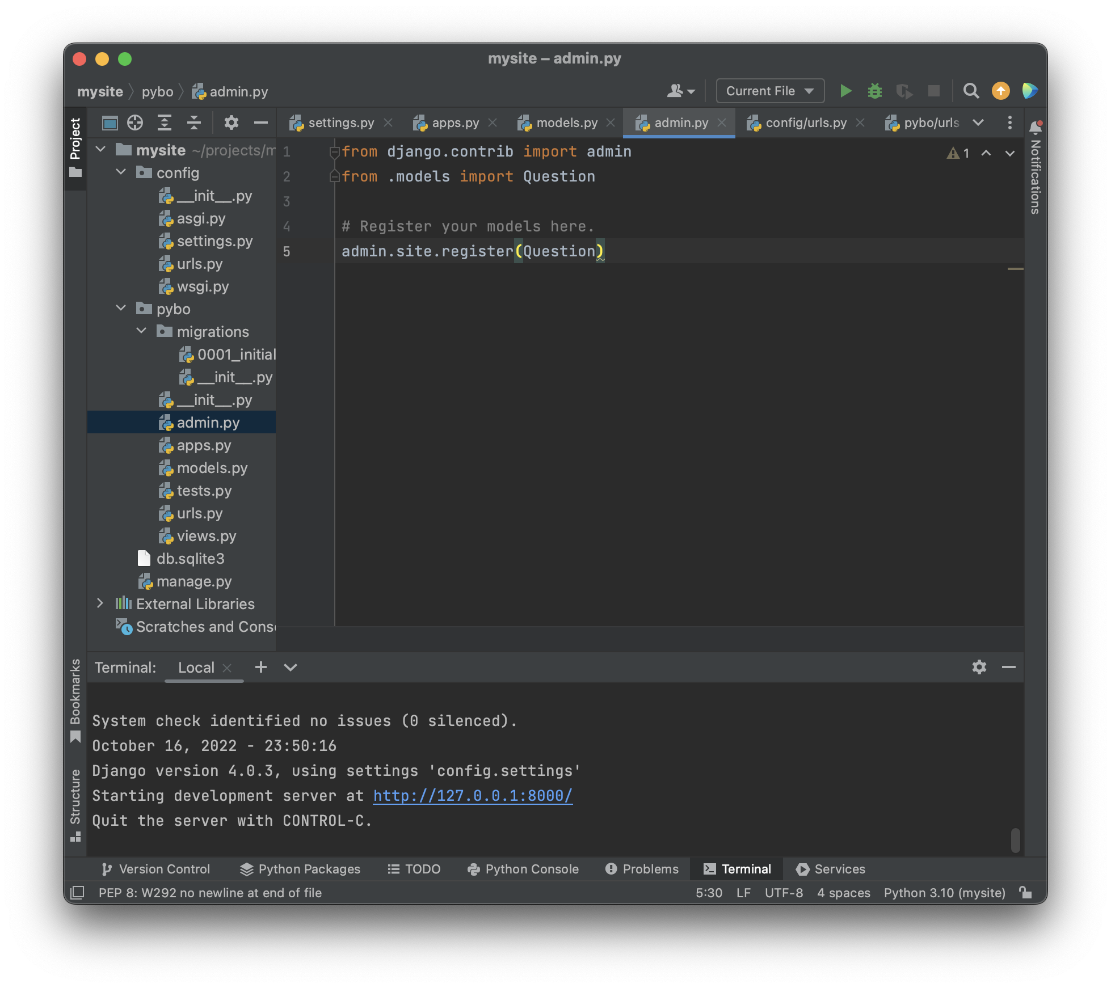This screenshot has height=988, width=1111.
Task: Click the terminal vertical scrollbar thumb
Action: (x=1015, y=840)
